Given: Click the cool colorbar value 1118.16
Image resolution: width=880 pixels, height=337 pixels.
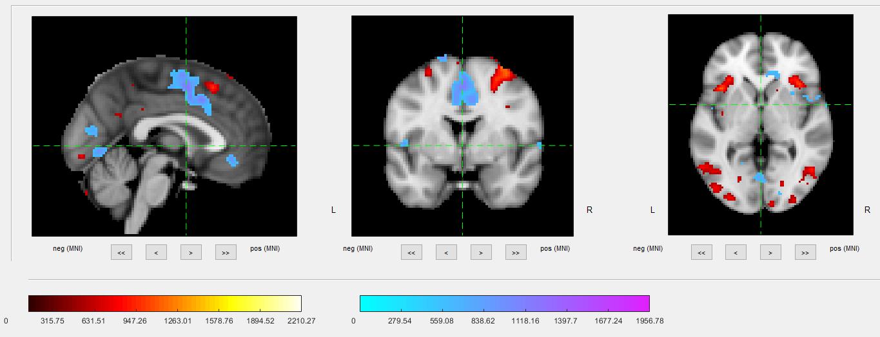Looking at the screenshot, I should (x=525, y=320).
